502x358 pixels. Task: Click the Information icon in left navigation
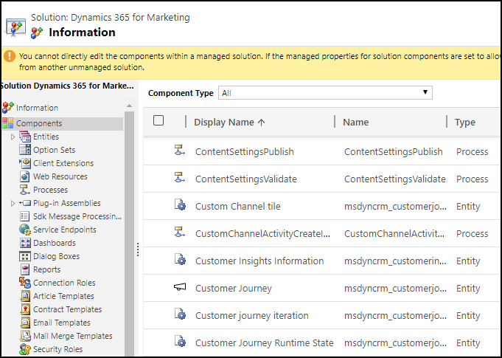click(x=7, y=108)
